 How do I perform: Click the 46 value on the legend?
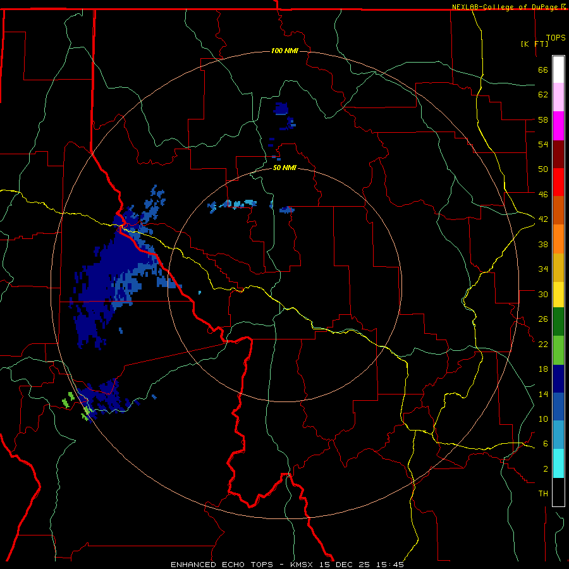point(543,194)
